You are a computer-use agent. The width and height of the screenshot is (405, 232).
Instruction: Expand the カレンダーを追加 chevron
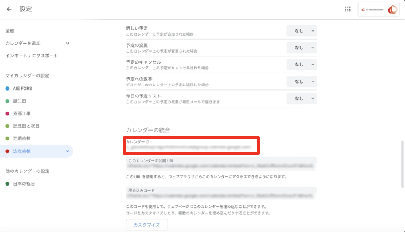pos(67,43)
